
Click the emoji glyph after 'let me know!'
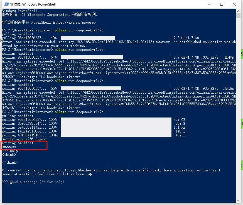tap(90, 174)
